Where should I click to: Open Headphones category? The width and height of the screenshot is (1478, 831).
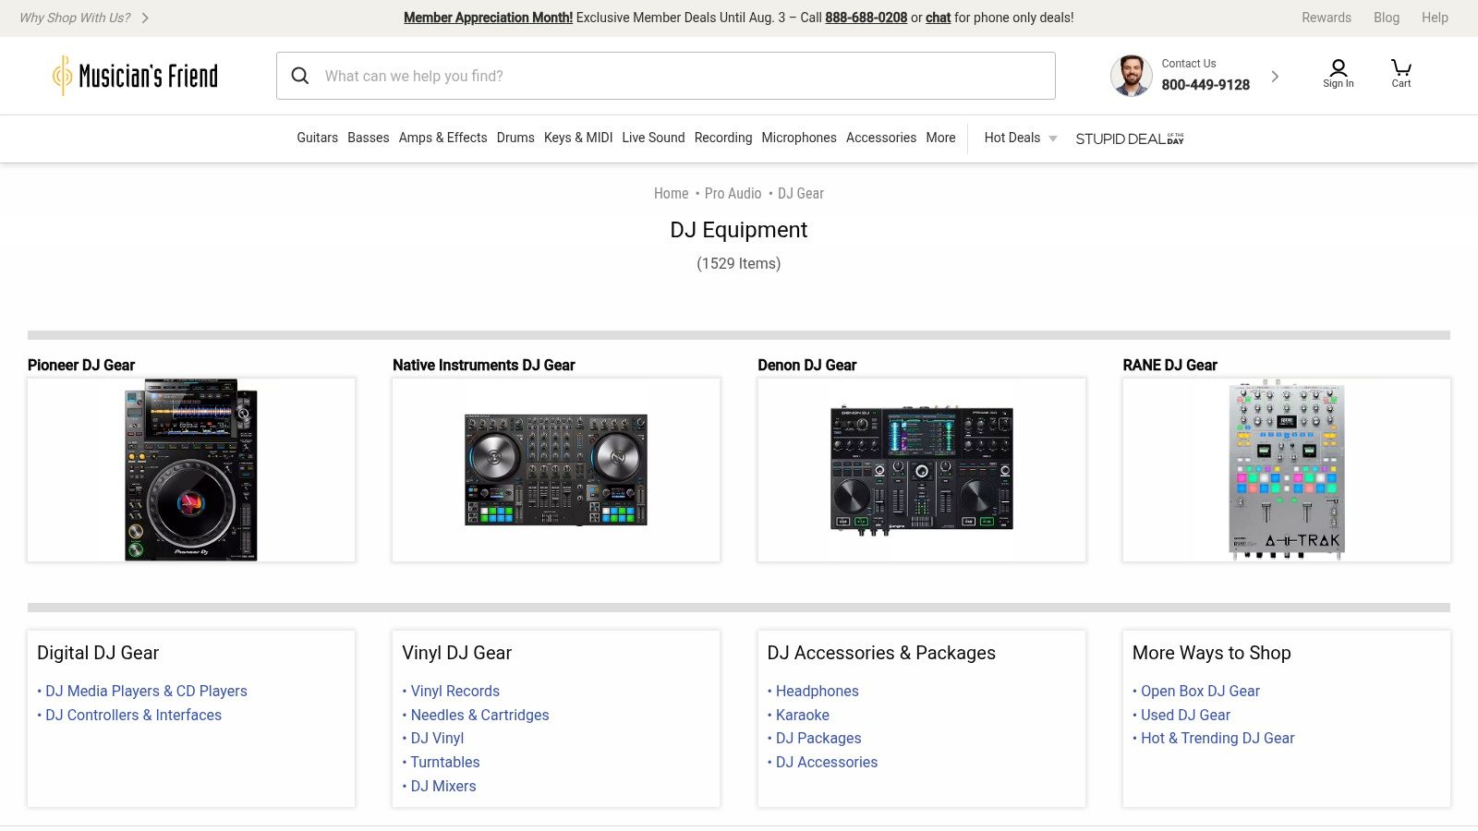[817, 691]
